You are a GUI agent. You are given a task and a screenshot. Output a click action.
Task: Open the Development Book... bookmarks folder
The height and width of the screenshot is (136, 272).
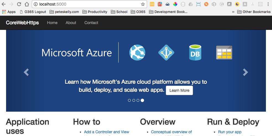[168, 12]
